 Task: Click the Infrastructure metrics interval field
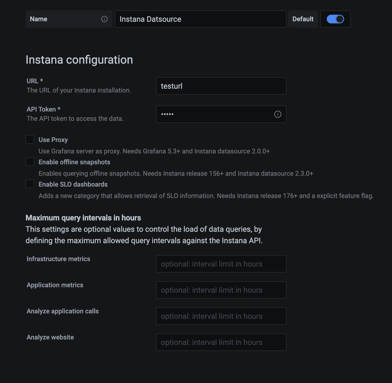click(221, 264)
